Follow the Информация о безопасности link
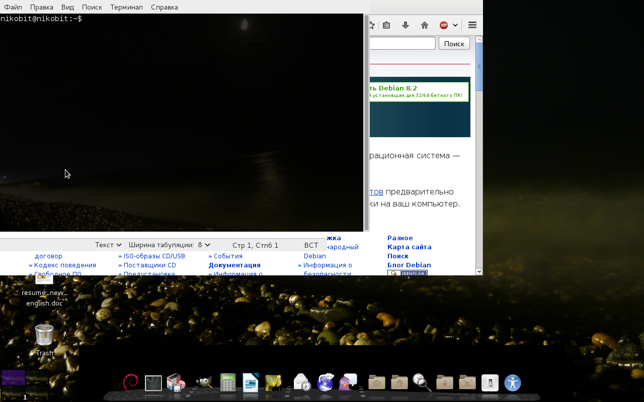 [328, 269]
